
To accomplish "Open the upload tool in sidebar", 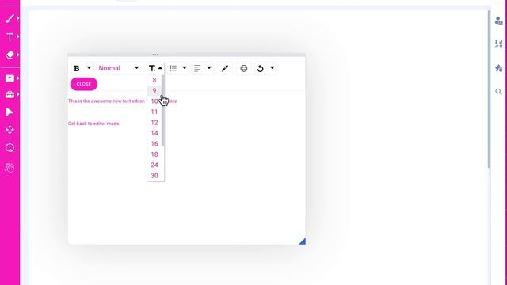I will click(10, 78).
